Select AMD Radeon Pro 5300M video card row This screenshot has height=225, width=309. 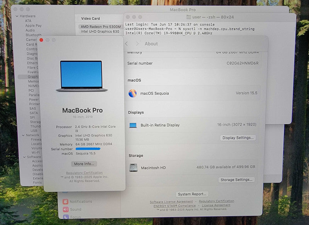coord(100,27)
